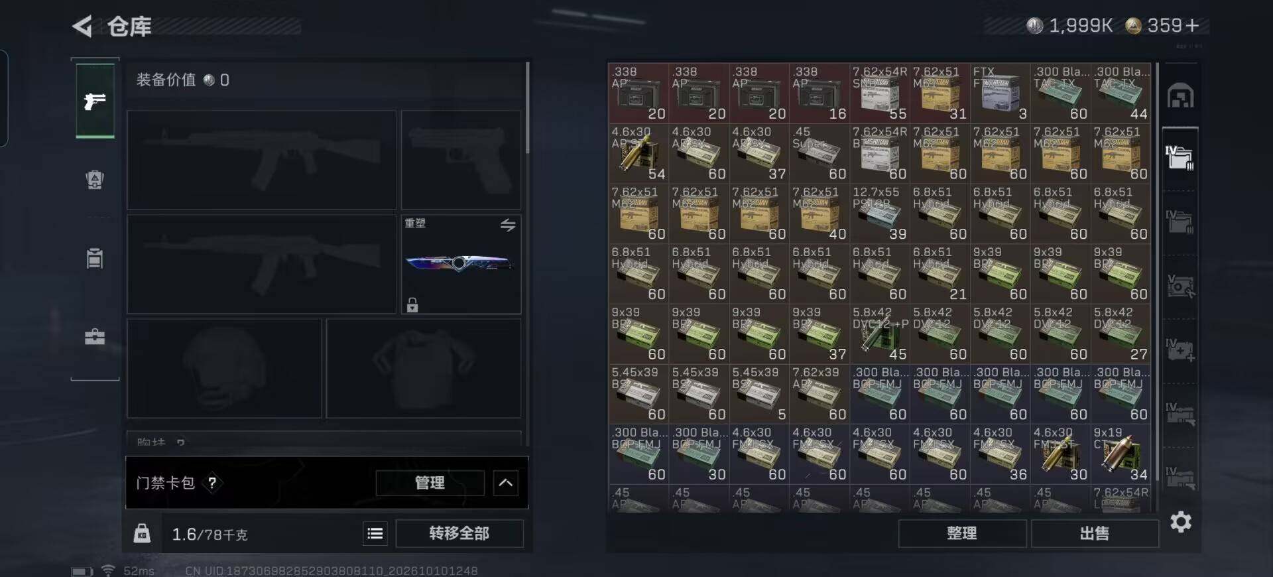The width and height of the screenshot is (1273, 577).
Task: Go back using the arrow beside 仓库
Action: 82,27
